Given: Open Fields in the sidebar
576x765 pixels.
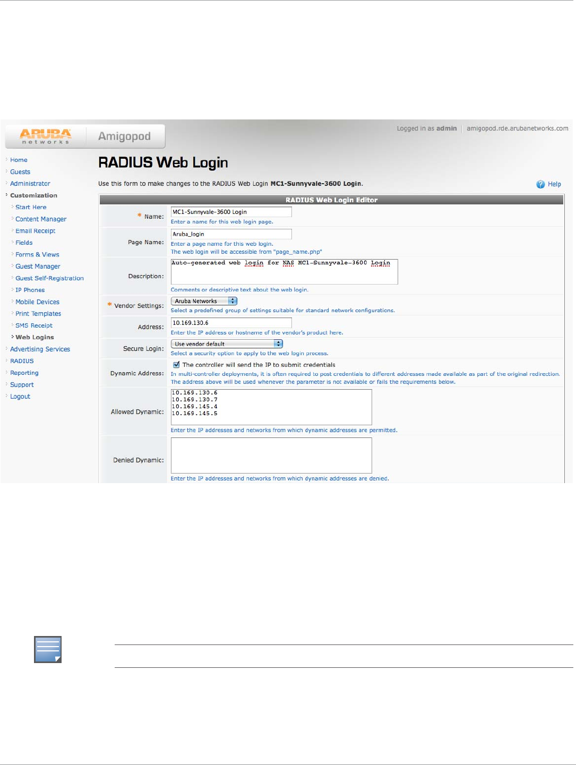Looking at the screenshot, I should coord(24,243).
